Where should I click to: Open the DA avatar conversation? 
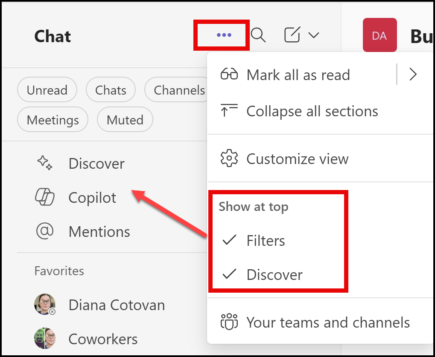(x=380, y=35)
